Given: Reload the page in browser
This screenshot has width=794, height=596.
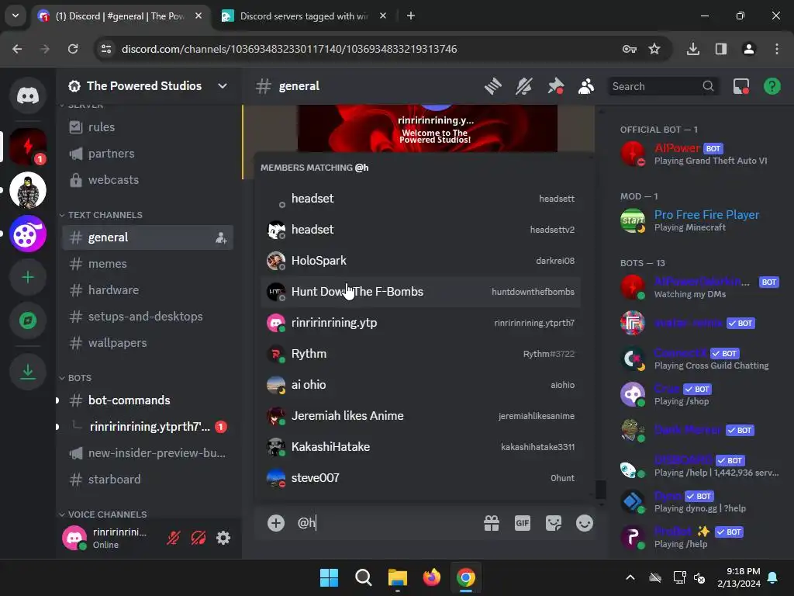Looking at the screenshot, I should click(73, 49).
